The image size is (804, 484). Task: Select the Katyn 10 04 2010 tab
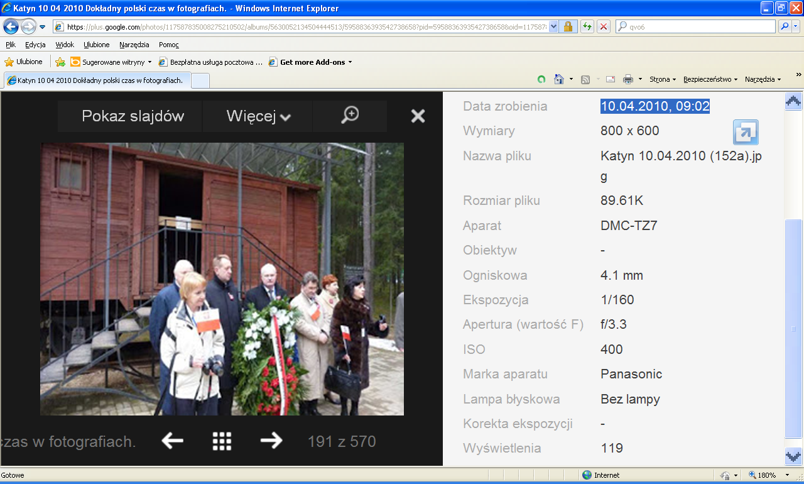tap(97, 80)
